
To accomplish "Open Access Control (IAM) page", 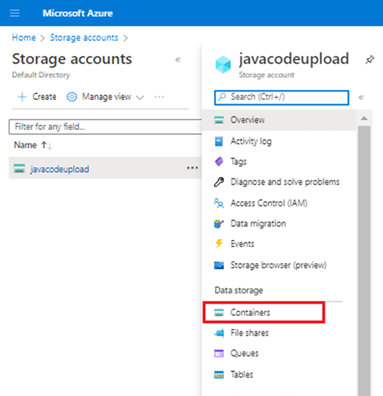I will pos(268,203).
